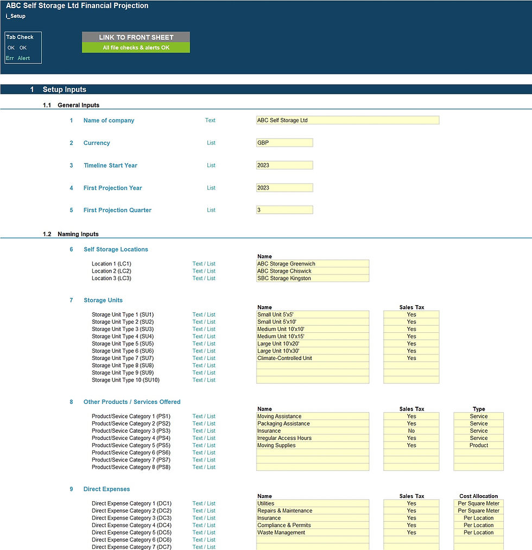Click Product/Sevice Category 8 (PS8) label

pos(131,467)
